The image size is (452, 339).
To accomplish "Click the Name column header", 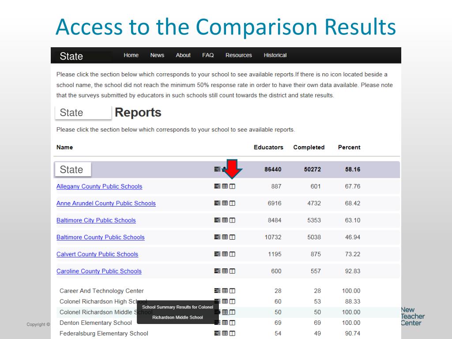I will tap(64, 147).
